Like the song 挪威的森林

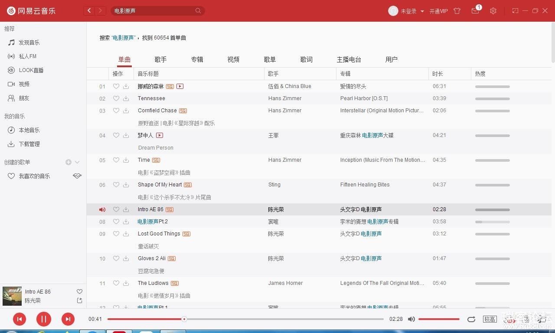[x=116, y=86]
